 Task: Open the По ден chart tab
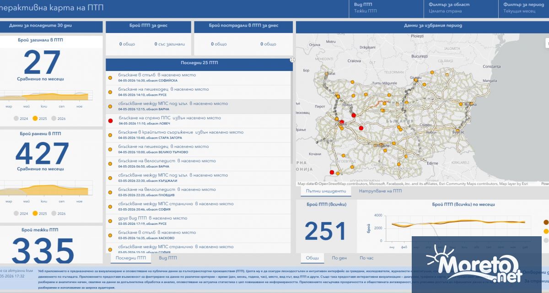(339, 258)
